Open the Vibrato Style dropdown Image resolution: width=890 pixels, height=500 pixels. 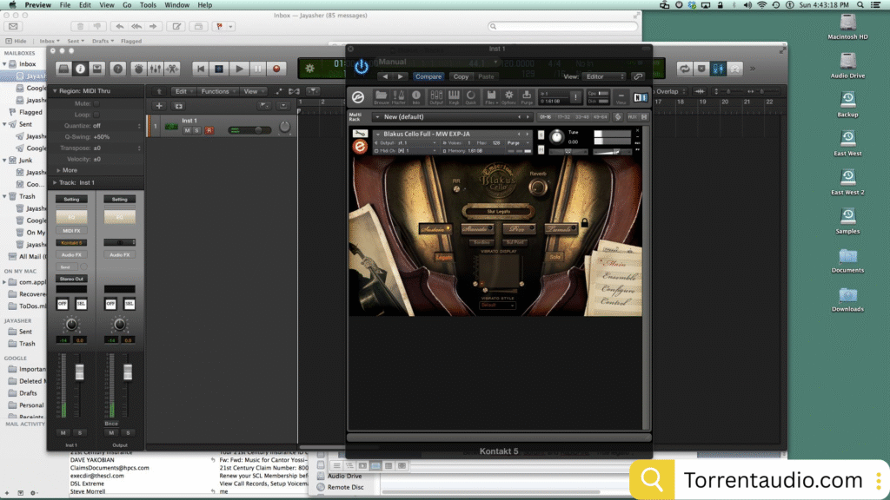pos(497,306)
